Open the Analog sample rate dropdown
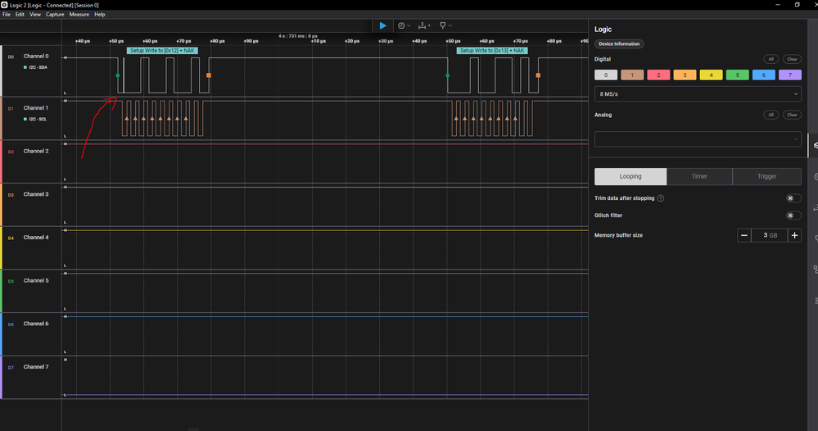 (698, 140)
